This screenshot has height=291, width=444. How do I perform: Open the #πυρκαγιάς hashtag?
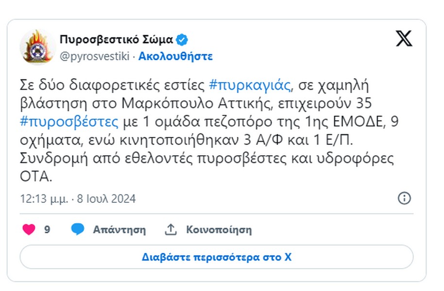[250, 85]
